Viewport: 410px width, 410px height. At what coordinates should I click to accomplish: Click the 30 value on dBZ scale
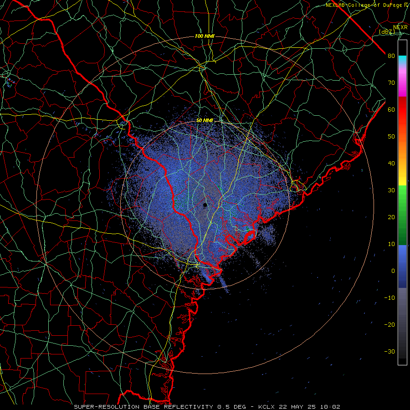pos(391,190)
